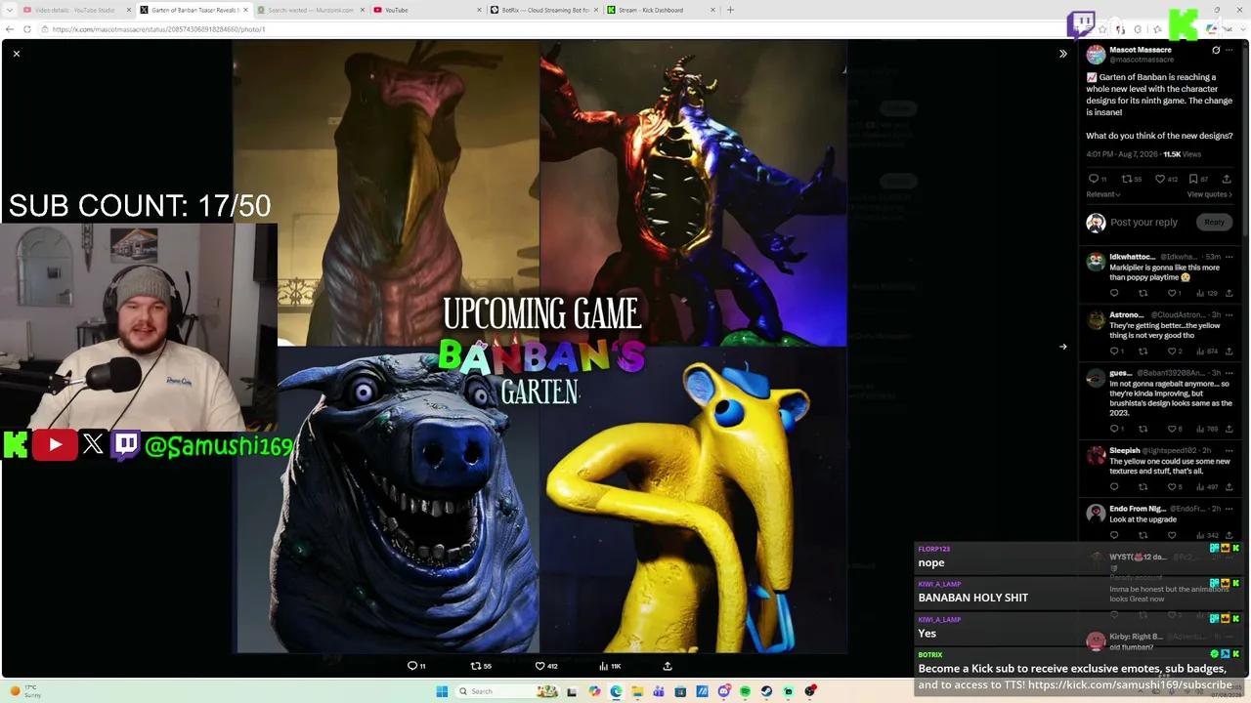Open Steam from the taskbar
This screenshot has width=1251, height=703.
tap(766, 691)
